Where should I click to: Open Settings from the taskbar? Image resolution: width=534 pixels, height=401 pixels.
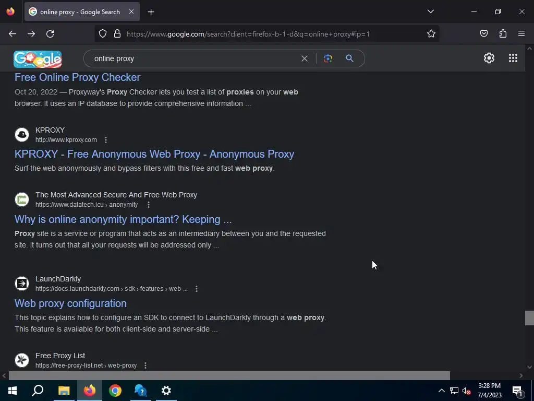point(166,391)
